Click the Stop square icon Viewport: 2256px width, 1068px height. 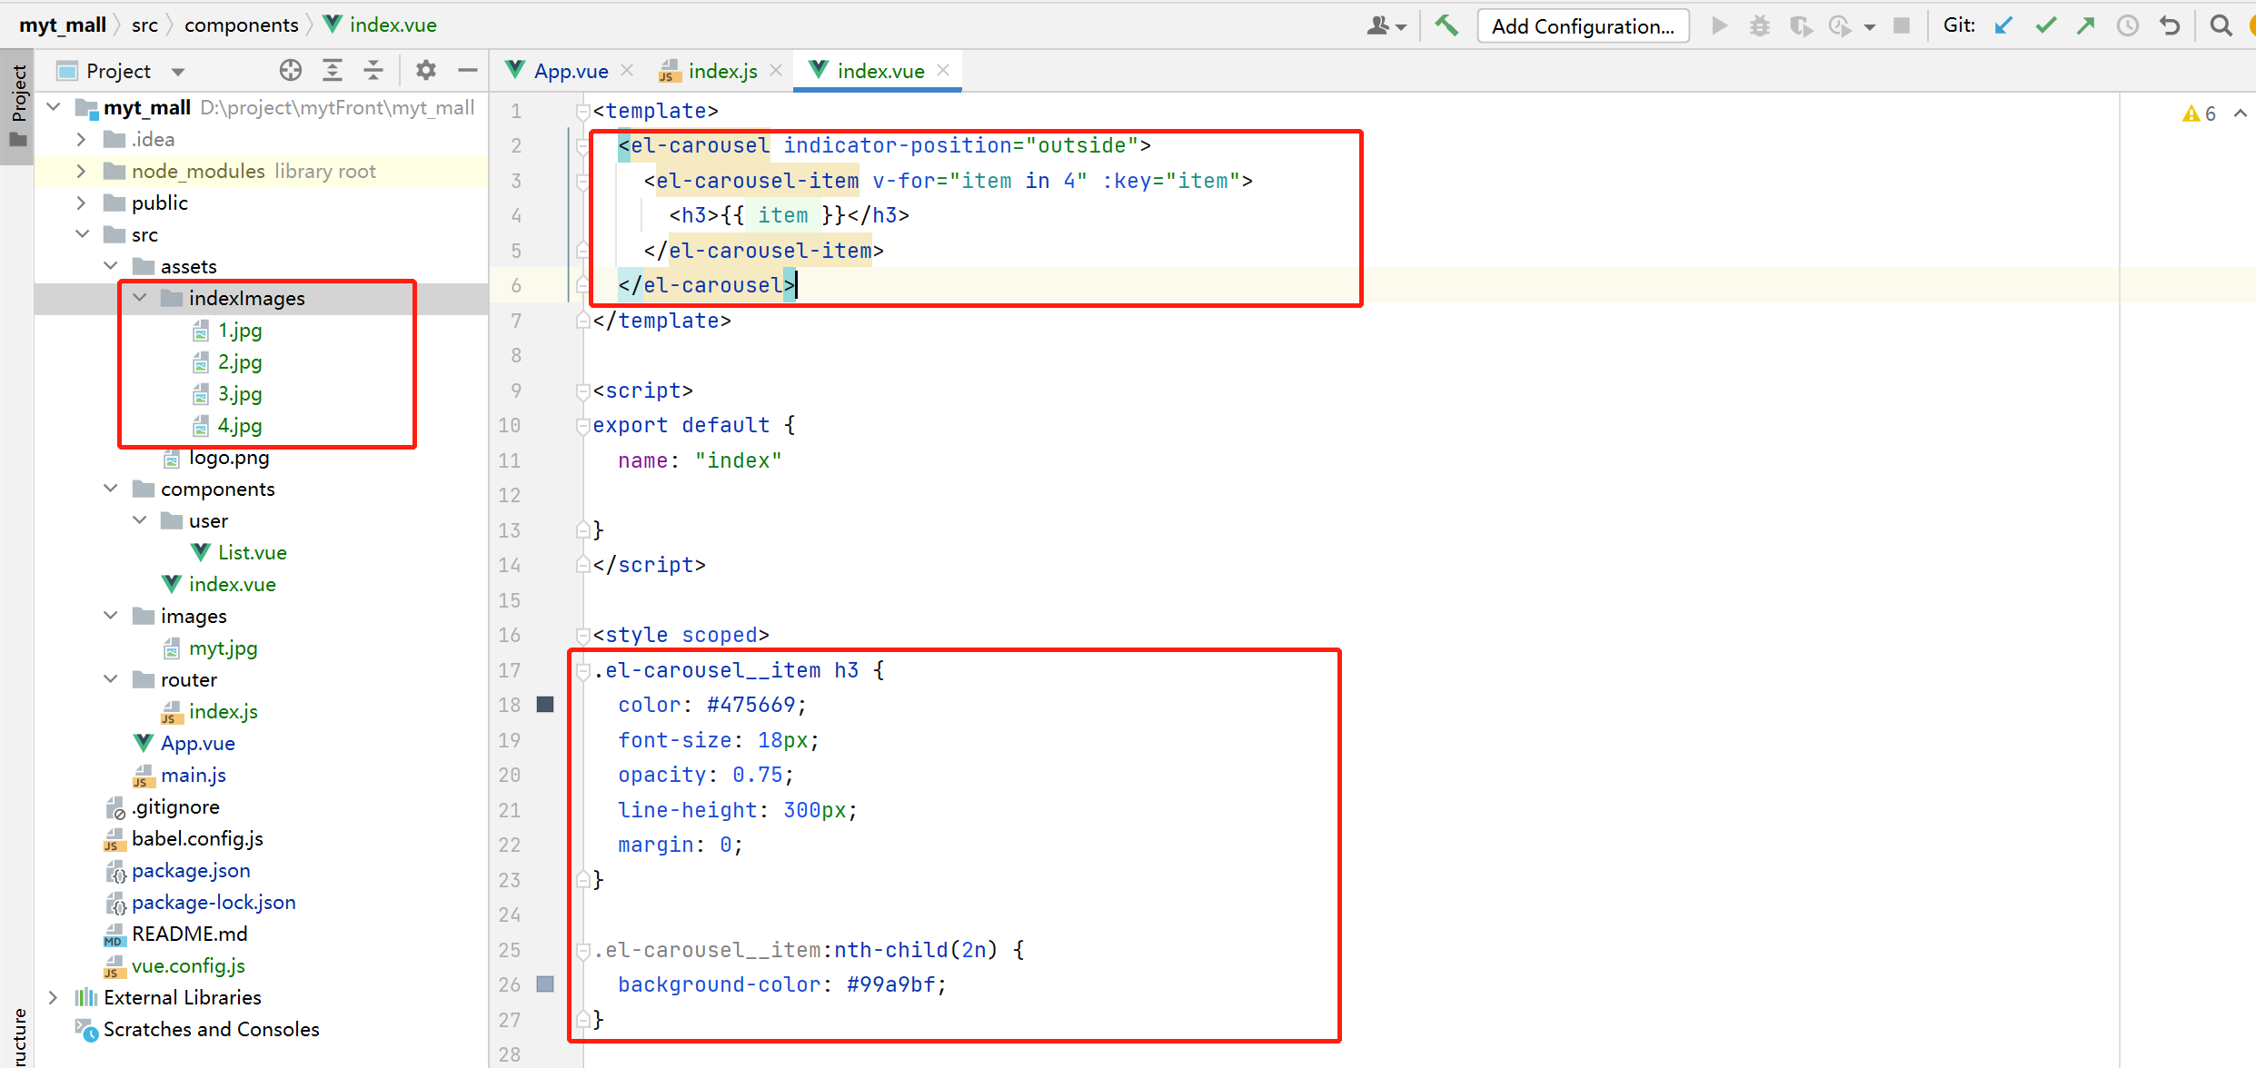click(1902, 25)
